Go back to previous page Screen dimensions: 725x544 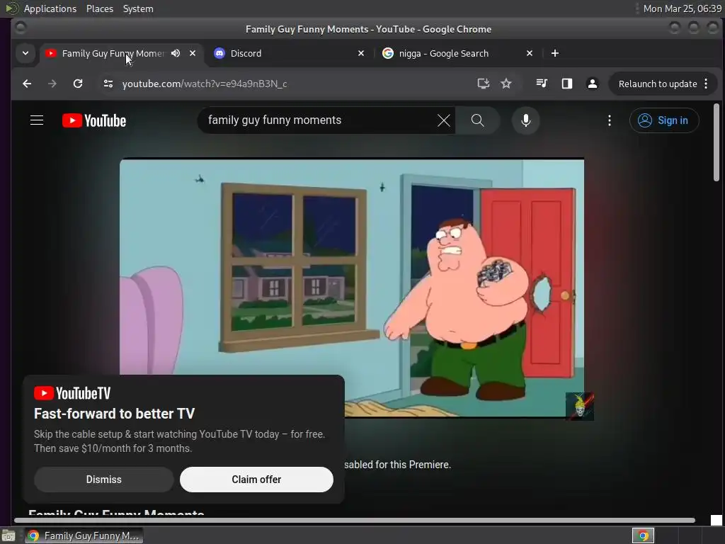(28, 84)
